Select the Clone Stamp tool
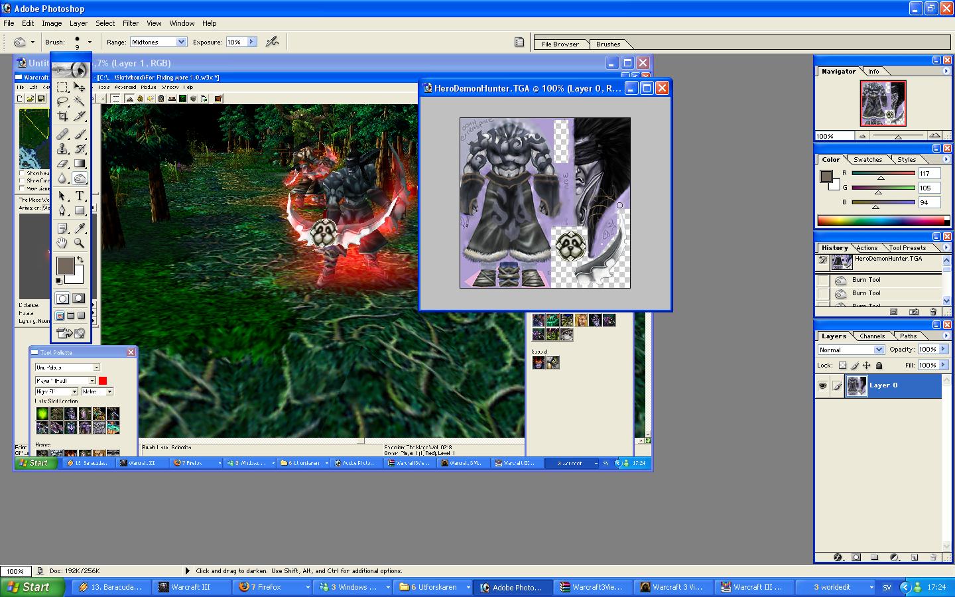This screenshot has width=955, height=597. pyautogui.click(x=62, y=149)
